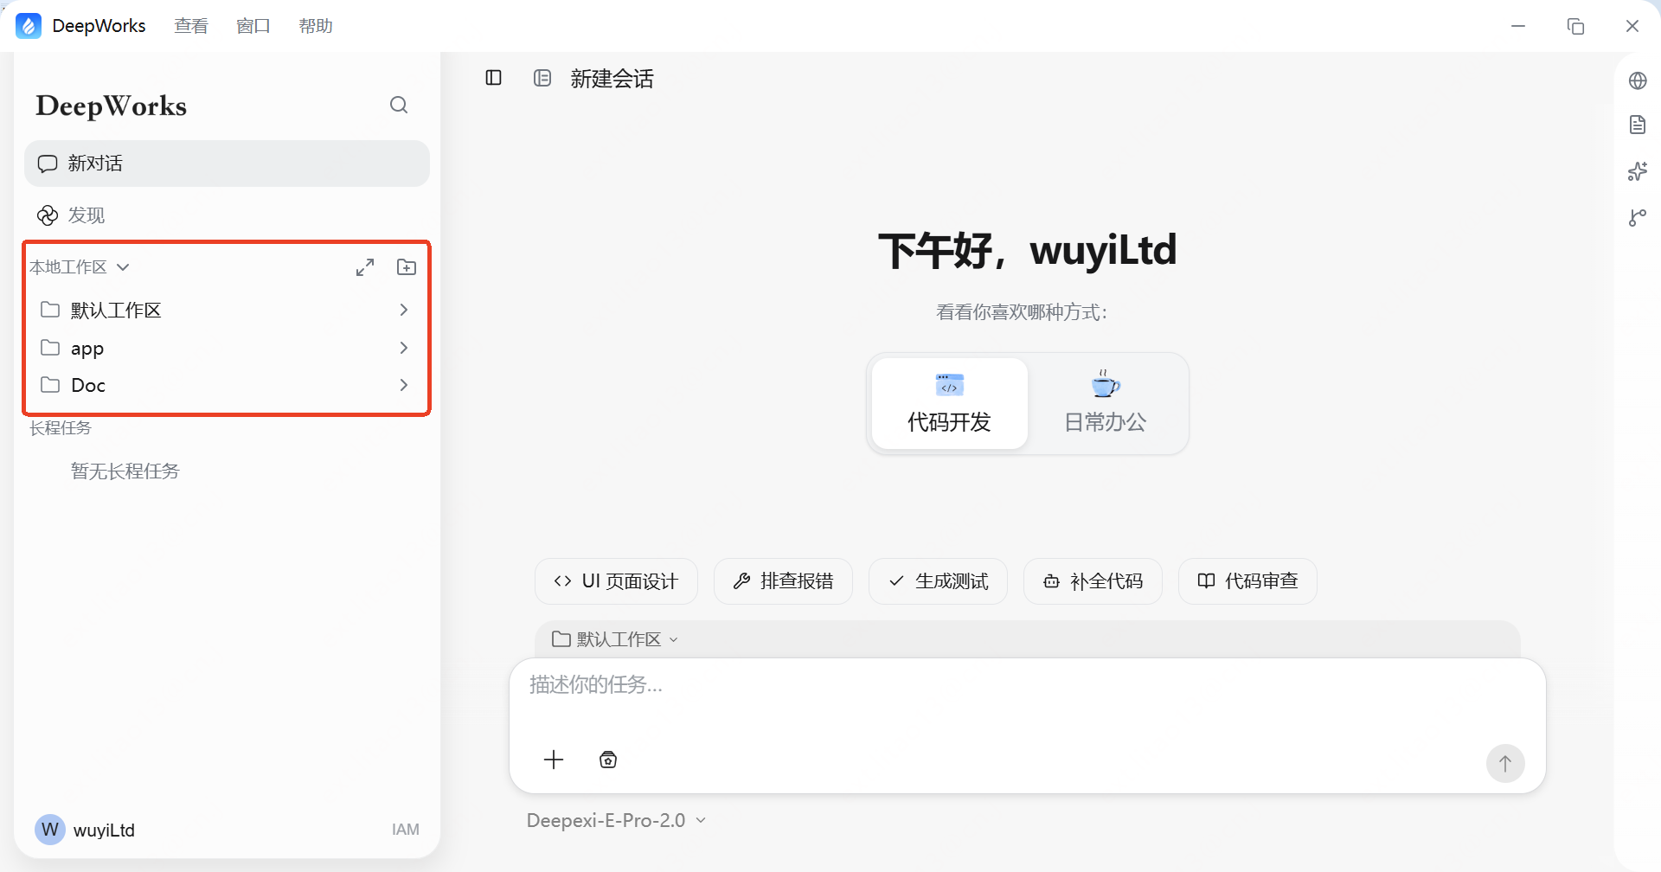This screenshot has height=872, width=1661.
Task: Toggle the sidebar panel icon
Action: click(x=494, y=78)
